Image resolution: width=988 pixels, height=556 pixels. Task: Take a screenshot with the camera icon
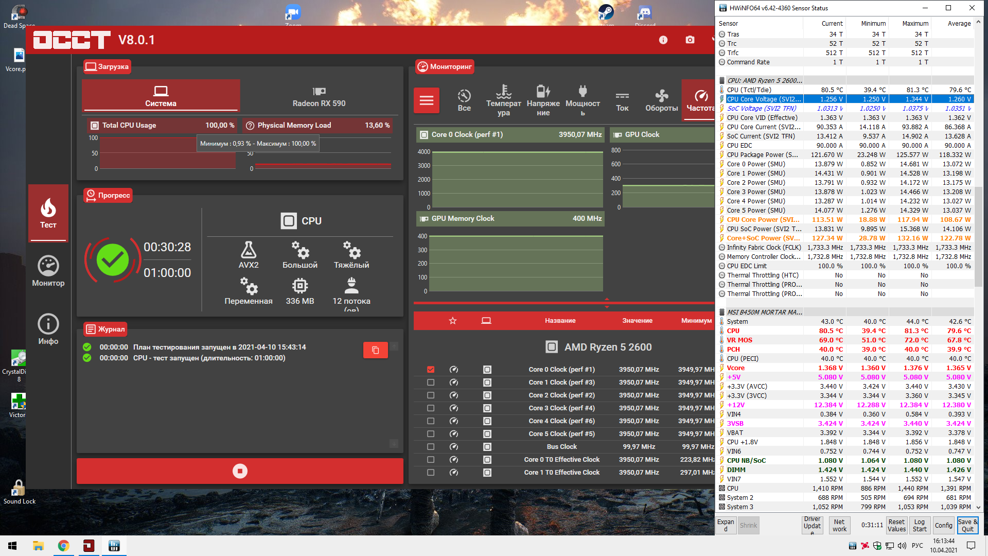(x=690, y=40)
